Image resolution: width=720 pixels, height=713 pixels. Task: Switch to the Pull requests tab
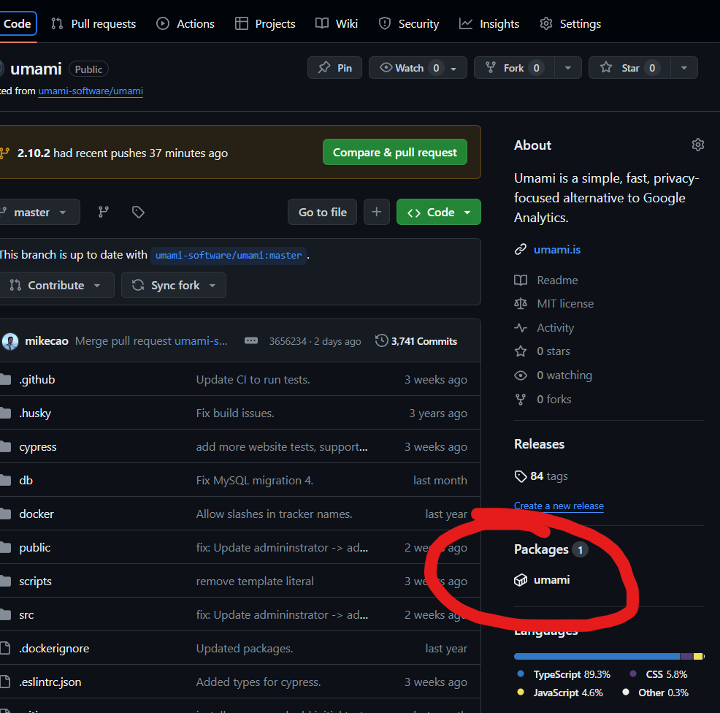click(93, 24)
